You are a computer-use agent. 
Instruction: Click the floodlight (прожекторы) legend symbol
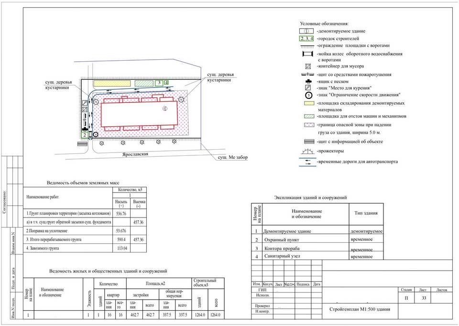(308, 152)
